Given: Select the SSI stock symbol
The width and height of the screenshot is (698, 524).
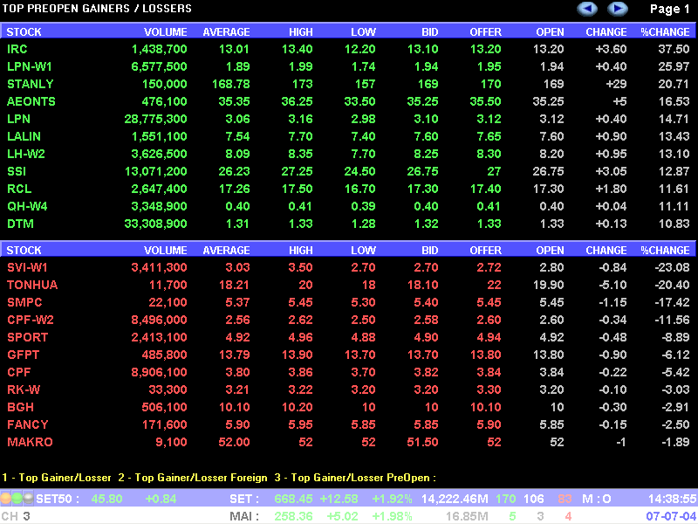Looking at the screenshot, I should (x=17, y=171).
